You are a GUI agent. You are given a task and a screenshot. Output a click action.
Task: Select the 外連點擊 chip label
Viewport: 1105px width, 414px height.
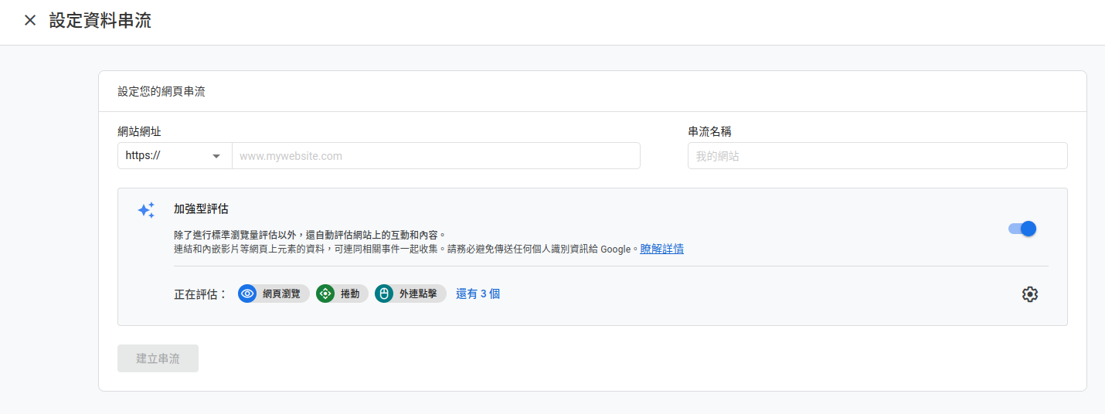coord(418,294)
